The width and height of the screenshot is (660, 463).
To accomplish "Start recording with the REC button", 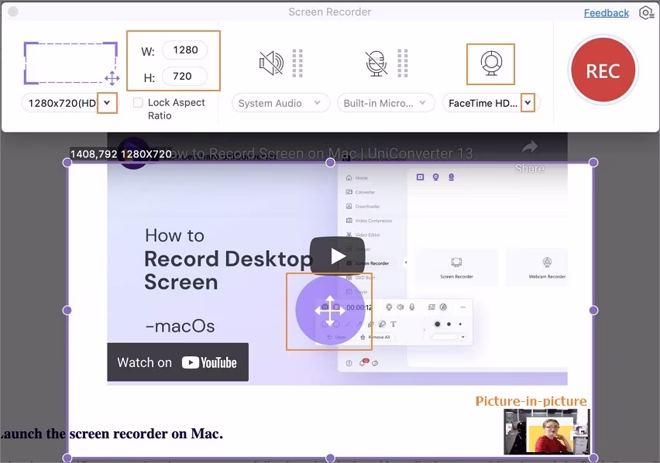I will click(x=603, y=70).
